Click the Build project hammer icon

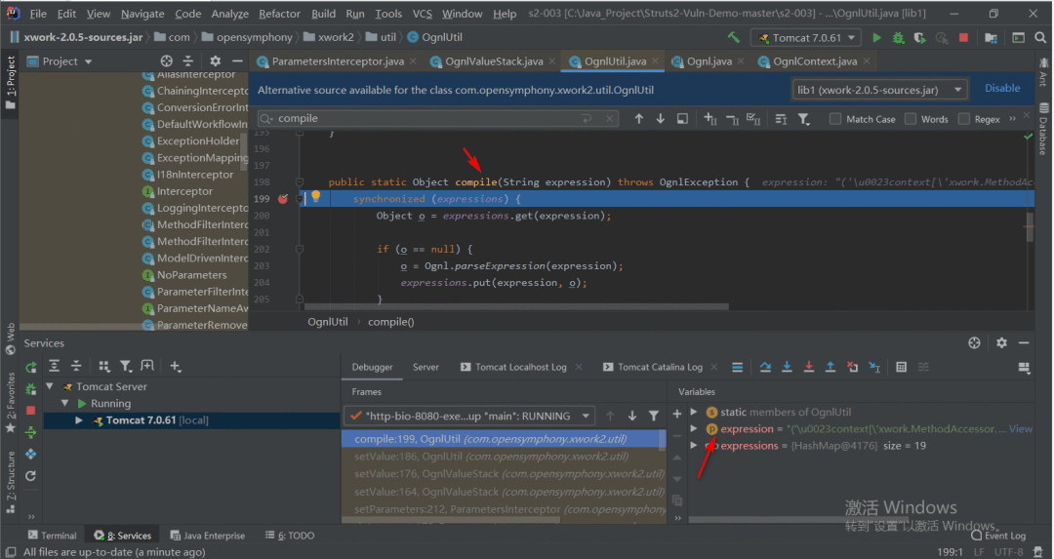[x=734, y=38]
